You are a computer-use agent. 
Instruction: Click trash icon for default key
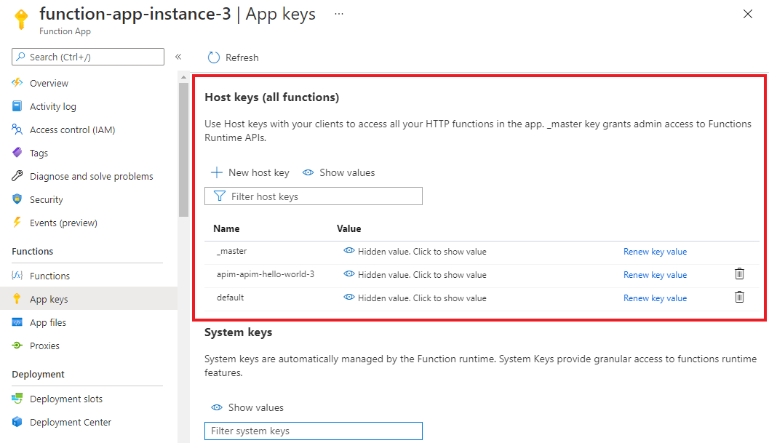739,298
